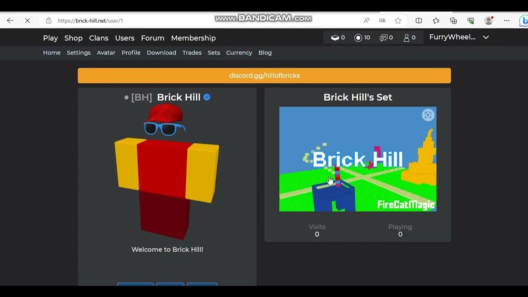Open the Membership page
528x297 pixels.
pyautogui.click(x=193, y=38)
